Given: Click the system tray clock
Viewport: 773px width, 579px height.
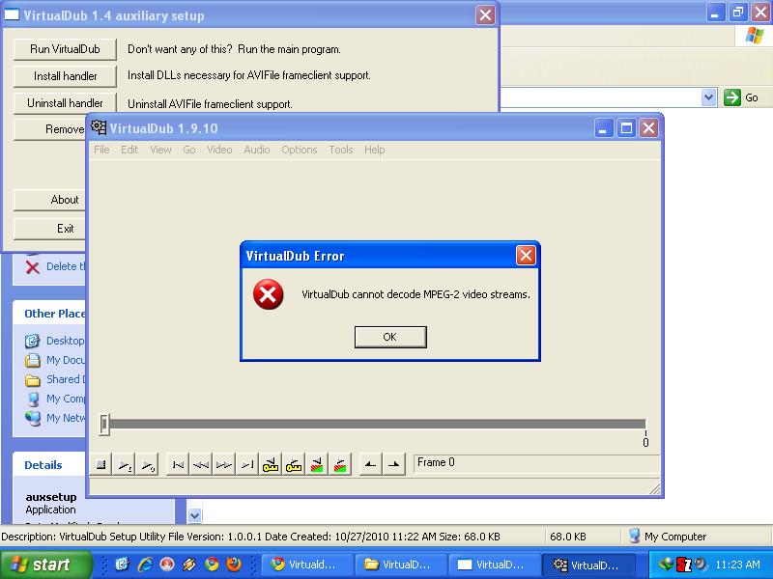Looking at the screenshot, I should pyautogui.click(x=737, y=565).
